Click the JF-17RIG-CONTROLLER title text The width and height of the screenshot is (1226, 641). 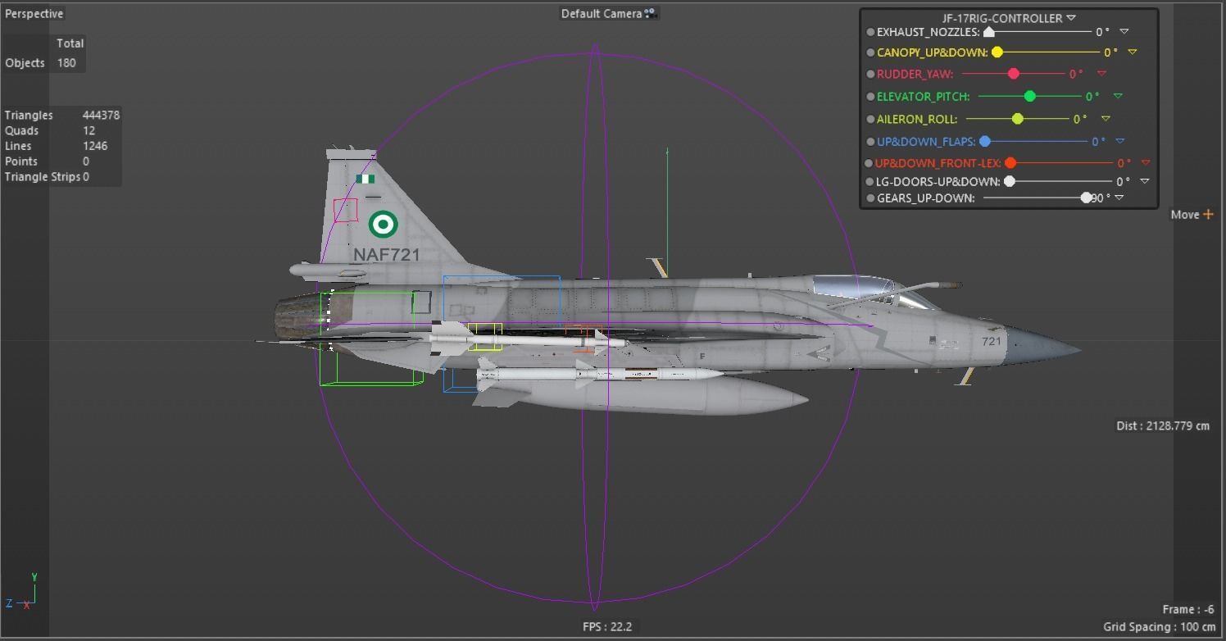coord(1002,18)
